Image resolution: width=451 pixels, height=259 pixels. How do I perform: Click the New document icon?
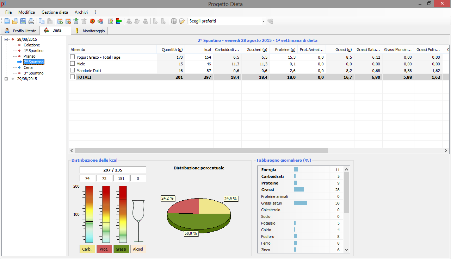click(x=7, y=21)
